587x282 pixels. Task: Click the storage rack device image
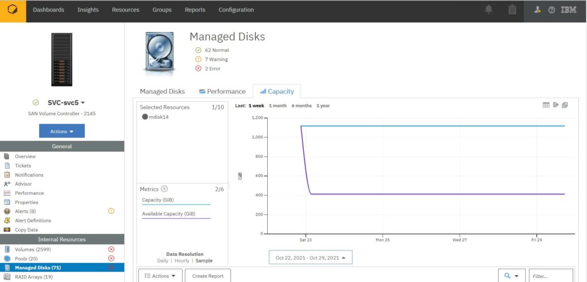pos(62,60)
